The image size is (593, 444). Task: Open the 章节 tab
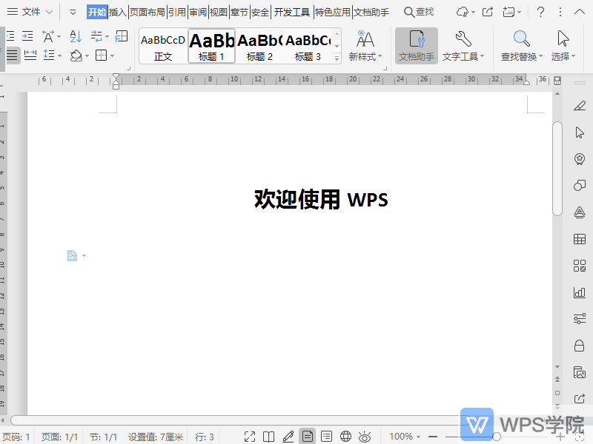(x=239, y=12)
